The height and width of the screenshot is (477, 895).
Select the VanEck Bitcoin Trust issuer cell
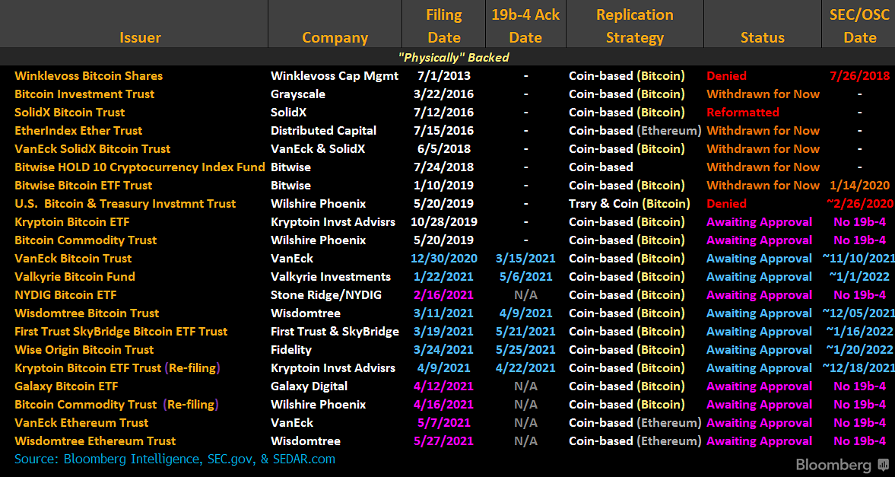73,258
